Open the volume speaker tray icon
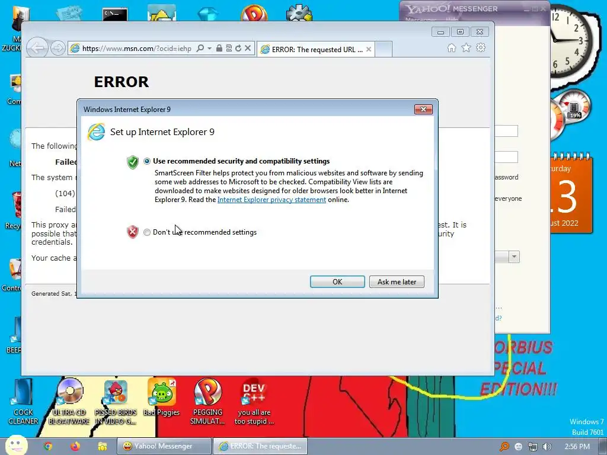 547,447
